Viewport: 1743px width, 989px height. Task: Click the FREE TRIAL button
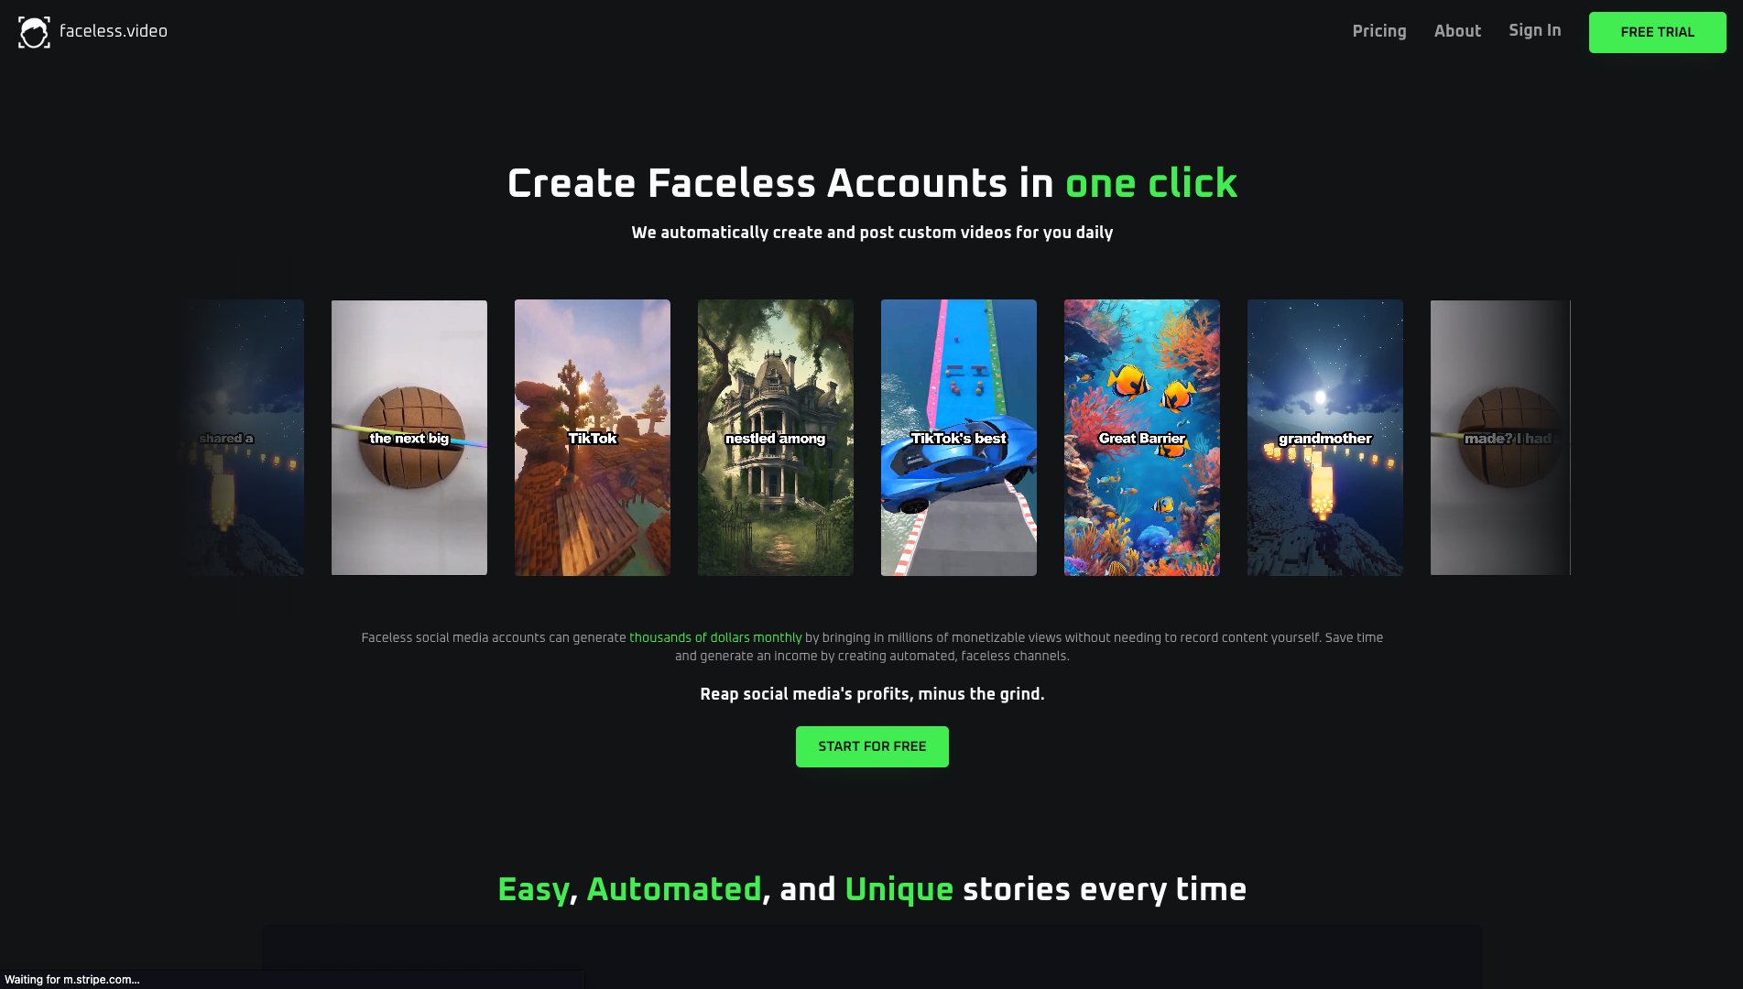coord(1657,32)
